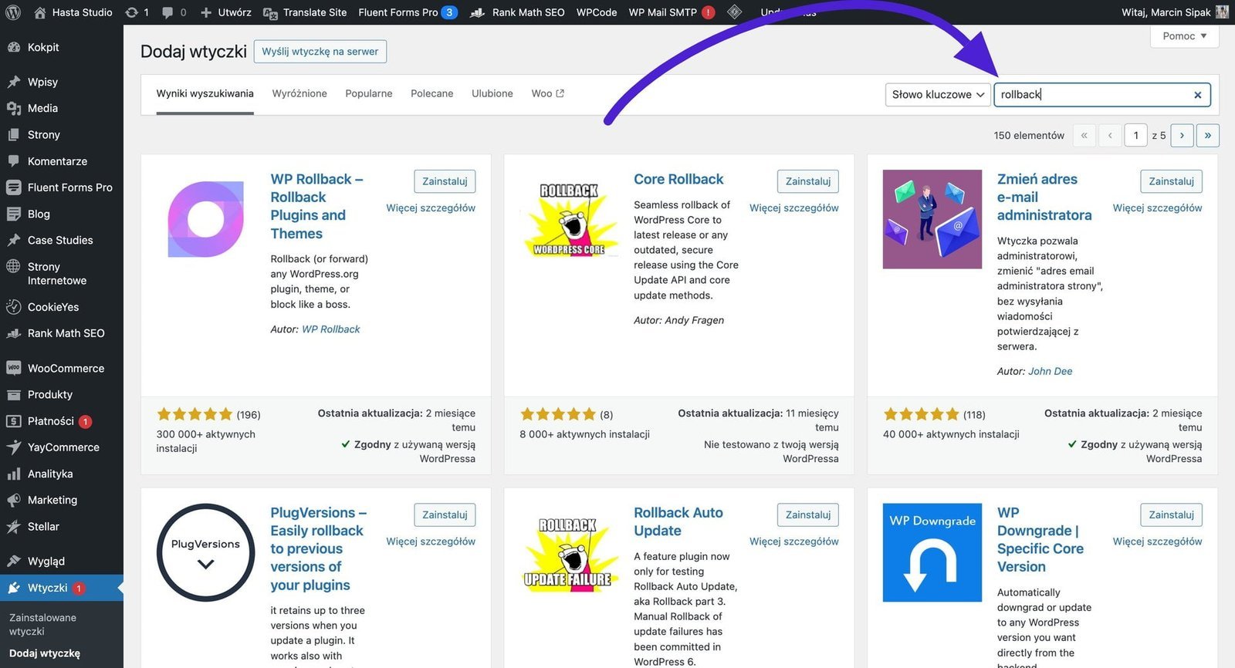The width and height of the screenshot is (1235, 668).
Task: Switch to the Polecane tab
Action: coord(431,93)
